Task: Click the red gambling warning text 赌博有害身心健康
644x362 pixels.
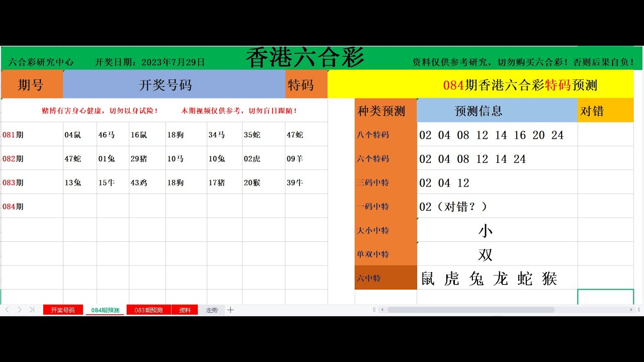Action: point(100,111)
